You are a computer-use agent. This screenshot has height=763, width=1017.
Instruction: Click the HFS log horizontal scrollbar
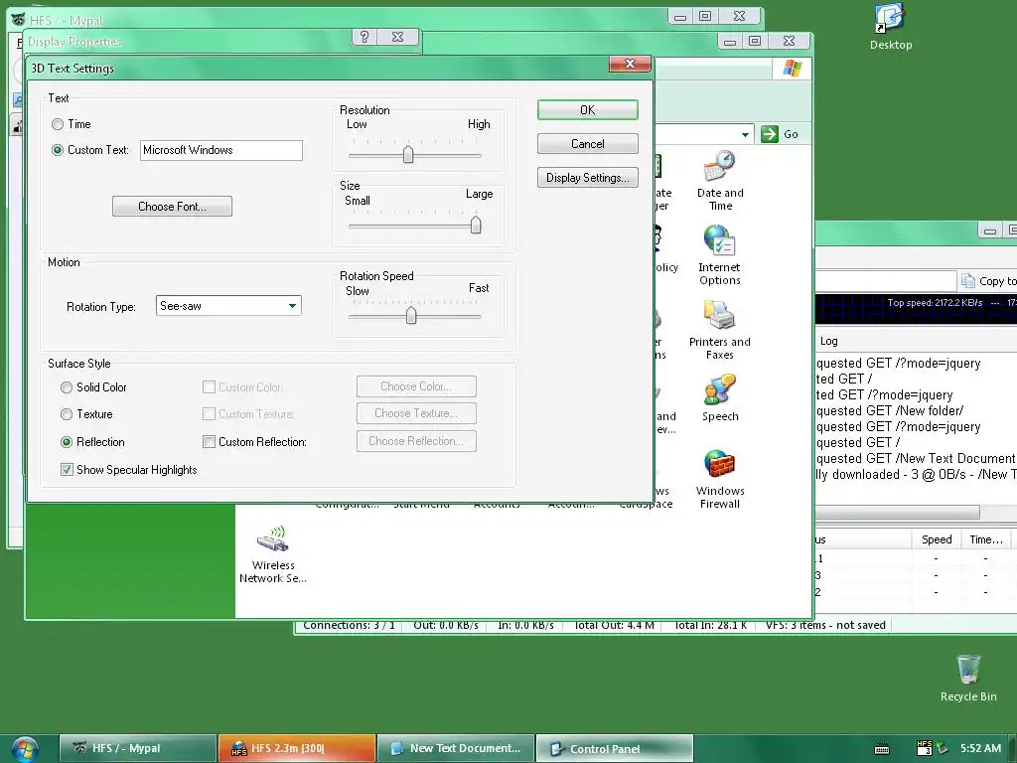click(897, 512)
